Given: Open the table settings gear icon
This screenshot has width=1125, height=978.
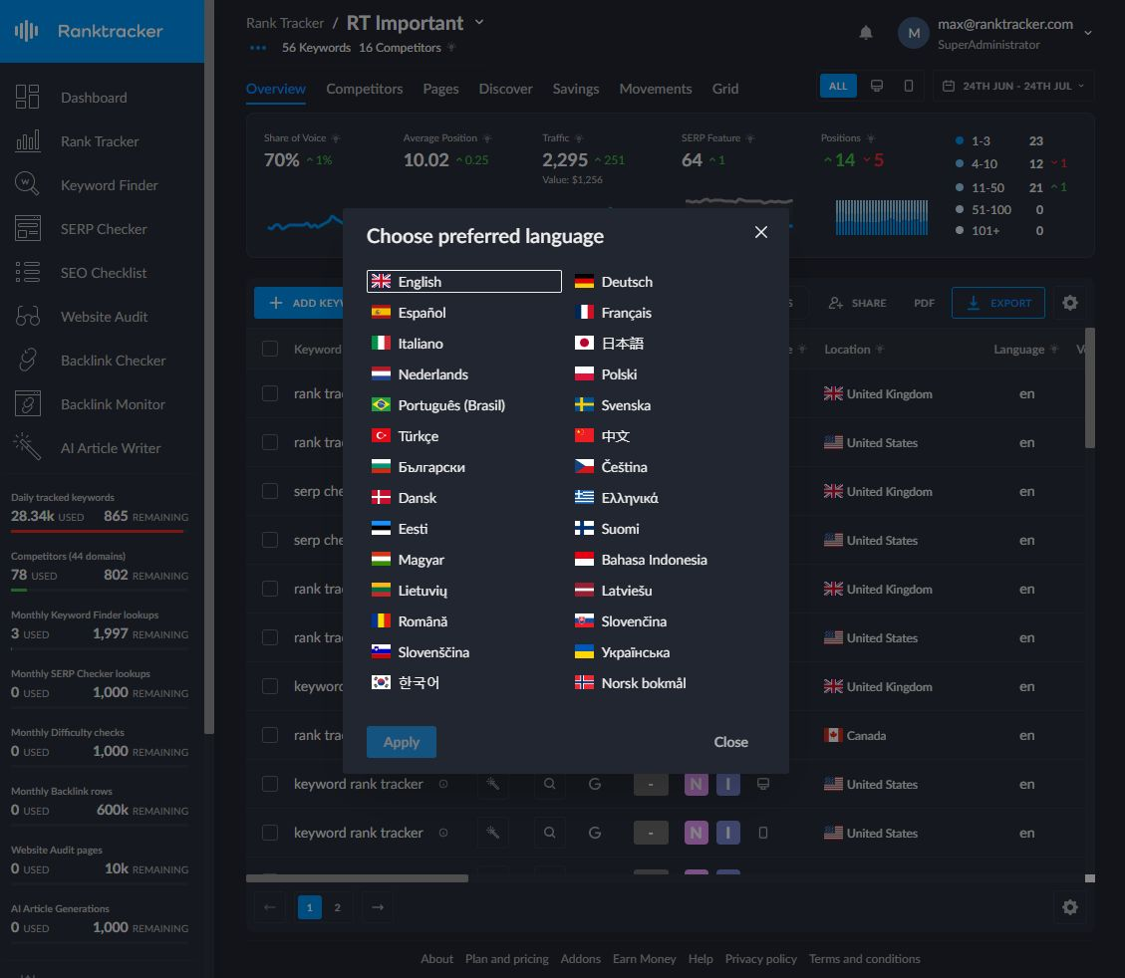Looking at the screenshot, I should (1070, 303).
